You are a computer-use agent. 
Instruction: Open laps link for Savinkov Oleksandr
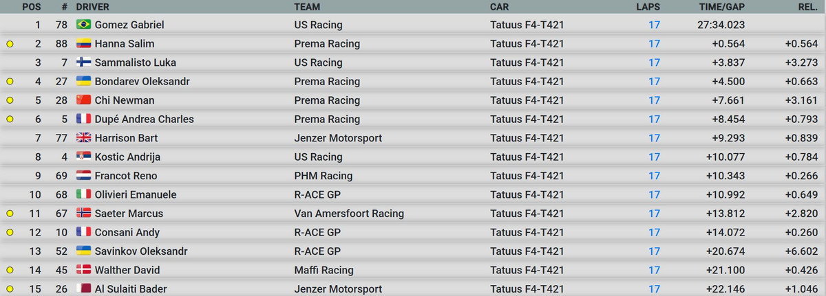[654, 251]
